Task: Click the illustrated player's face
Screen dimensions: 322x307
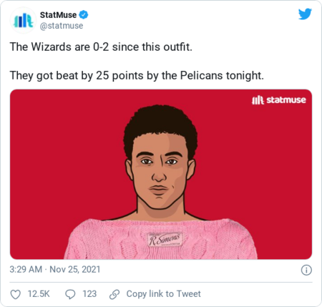Action: (160, 170)
